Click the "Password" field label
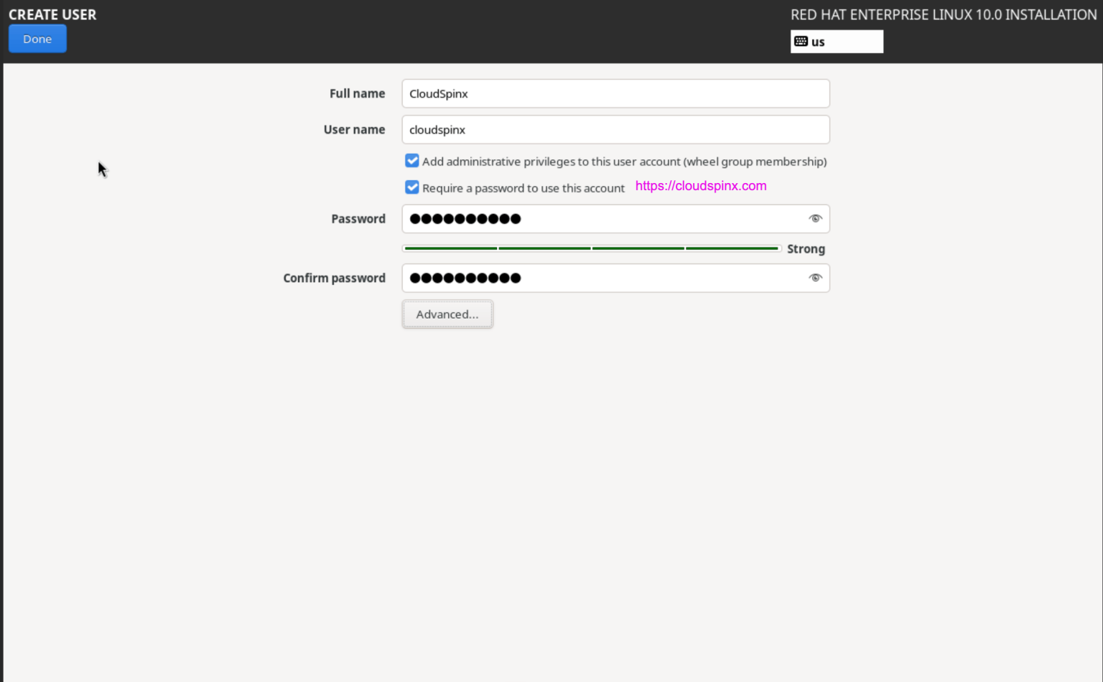The height and width of the screenshot is (682, 1103). 358,218
